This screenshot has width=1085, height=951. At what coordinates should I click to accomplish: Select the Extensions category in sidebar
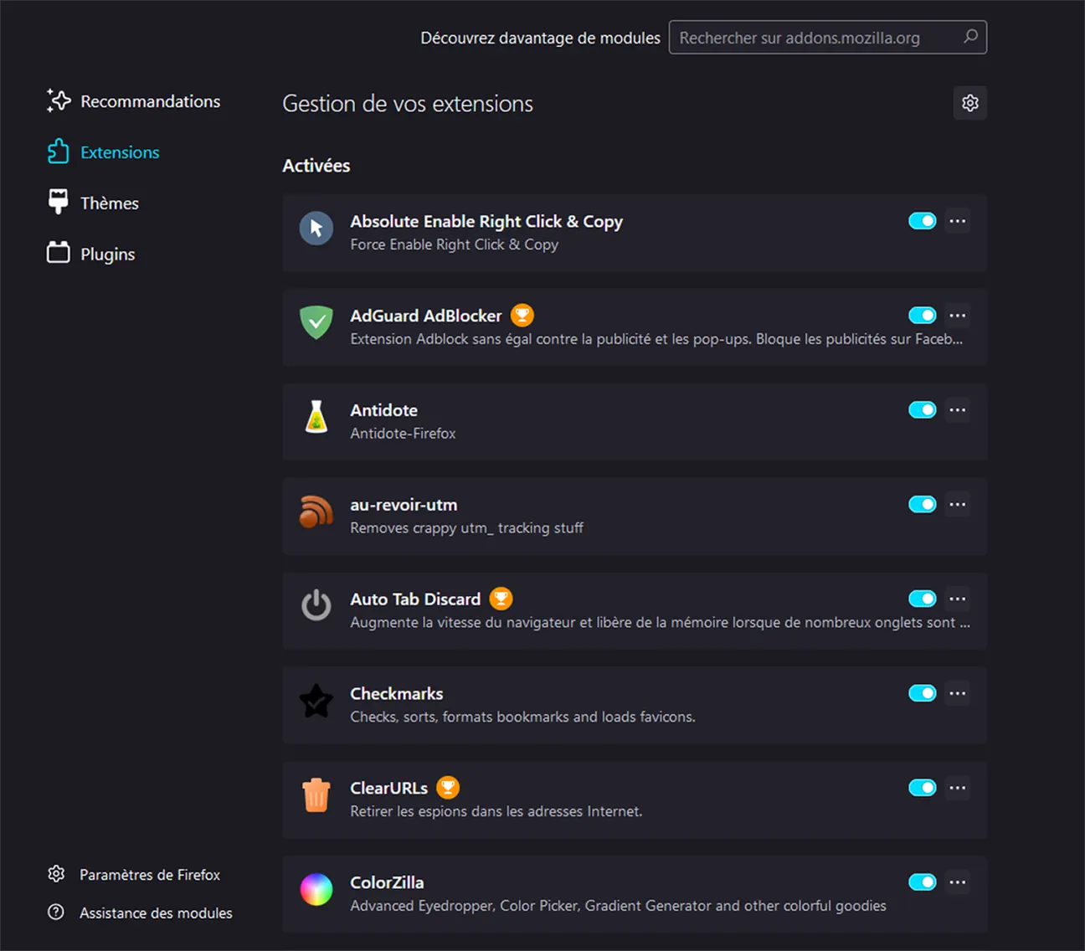[104, 152]
